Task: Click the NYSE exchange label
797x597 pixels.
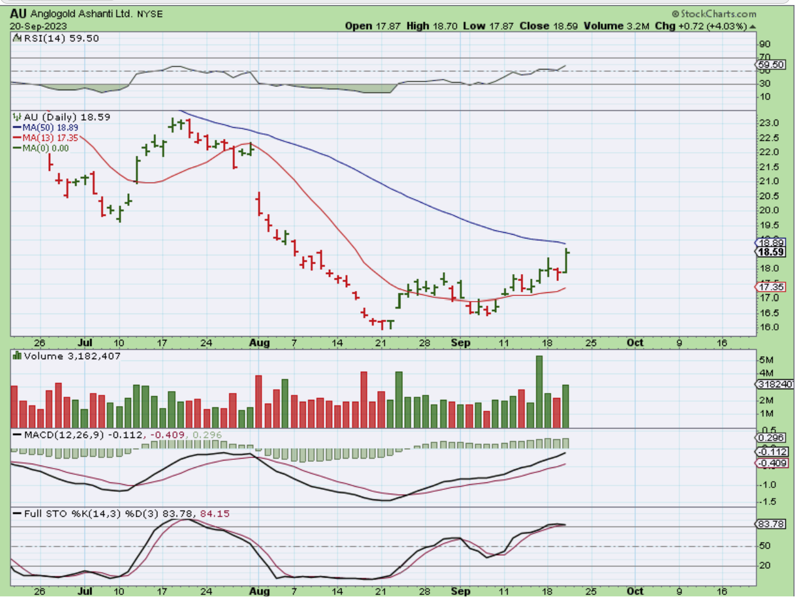Action: [x=150, y=14]
